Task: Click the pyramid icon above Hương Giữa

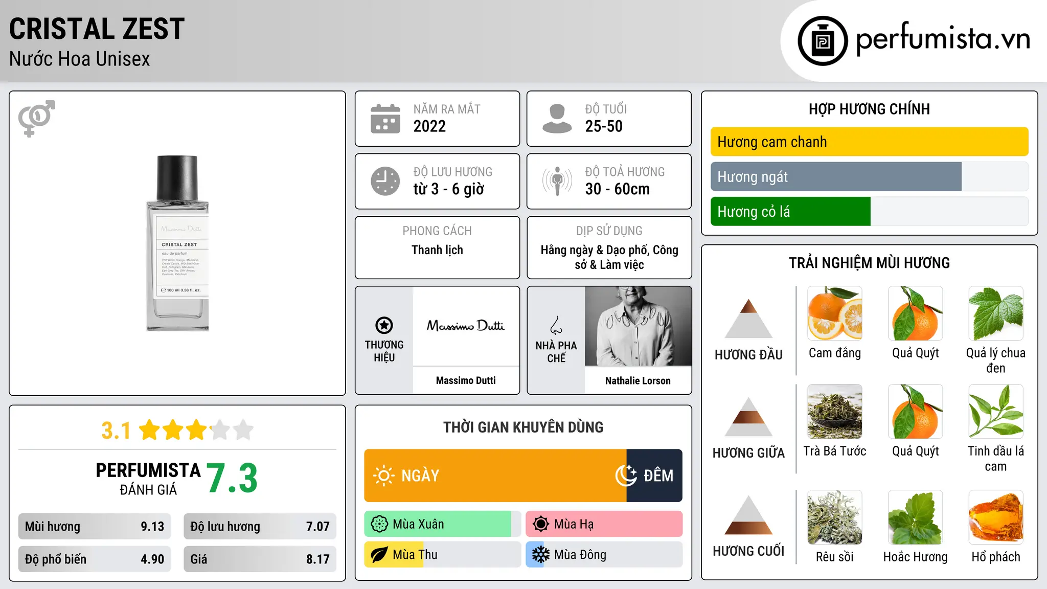Action: coord(748,417)
